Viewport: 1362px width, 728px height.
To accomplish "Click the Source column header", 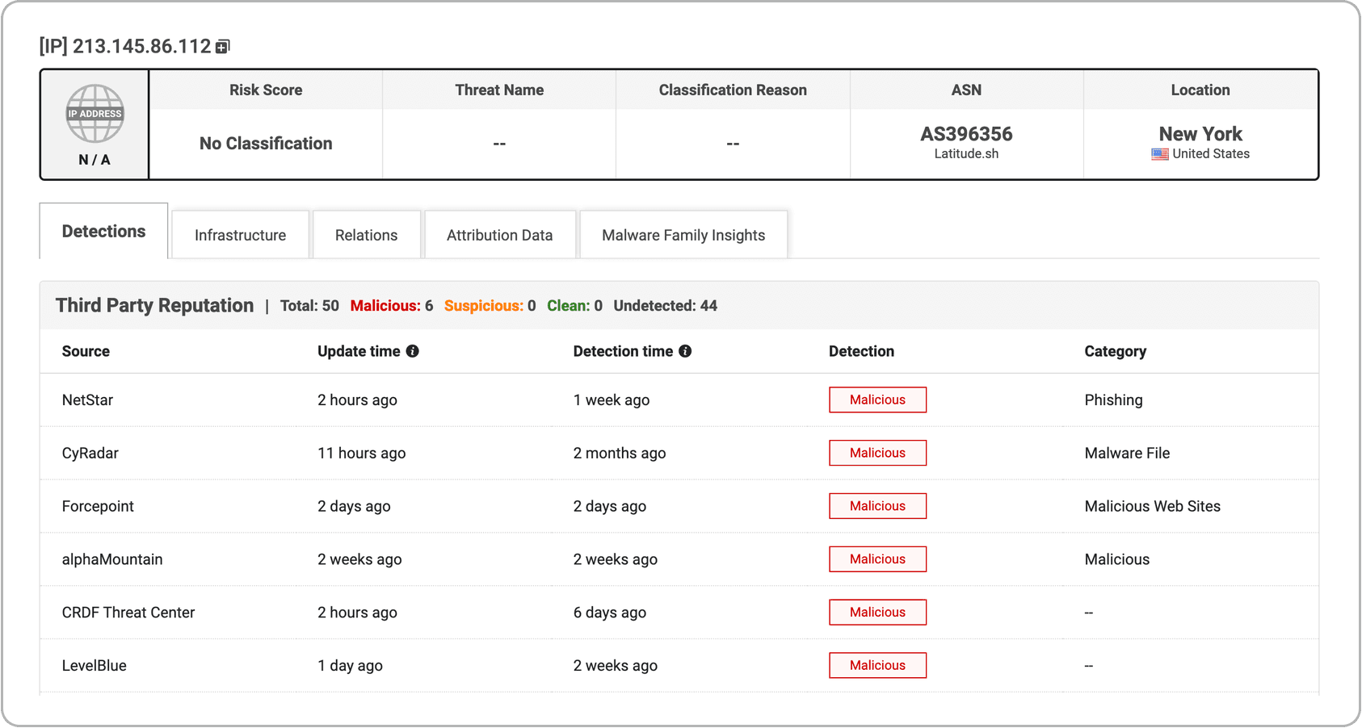I will click(86, 351).
